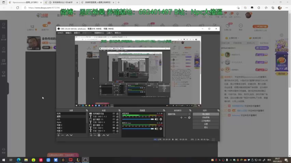Open the 工具(T) menu in OBS

[x=109, y=33]
